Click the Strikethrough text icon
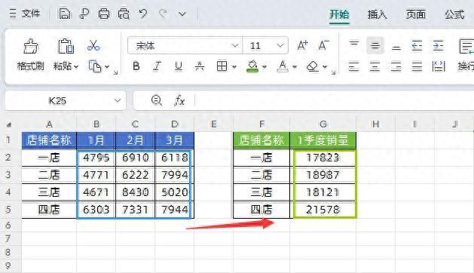Image resolution: width=474 pixels, height=273 pixels. point(199,66)
